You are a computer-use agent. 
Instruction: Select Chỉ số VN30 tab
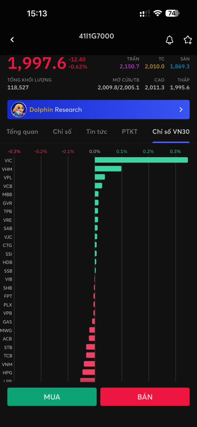point(171,132)
